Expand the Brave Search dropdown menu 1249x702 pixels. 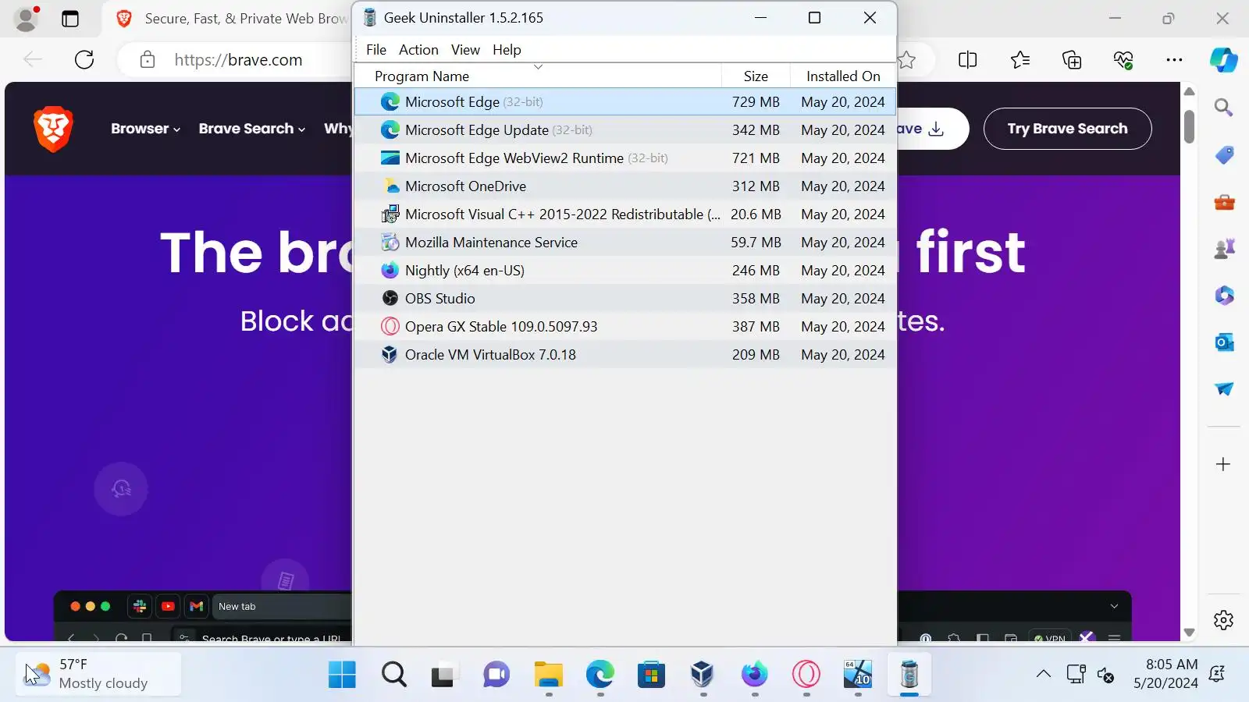coord(251,129)
